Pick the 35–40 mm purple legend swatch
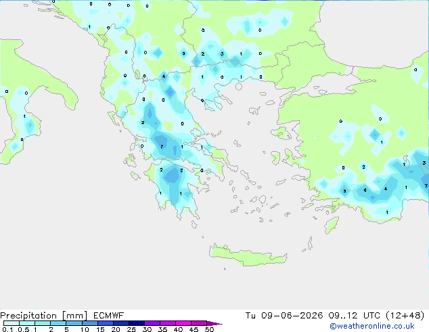The image size is (429, 332). (x=168, y=323)
